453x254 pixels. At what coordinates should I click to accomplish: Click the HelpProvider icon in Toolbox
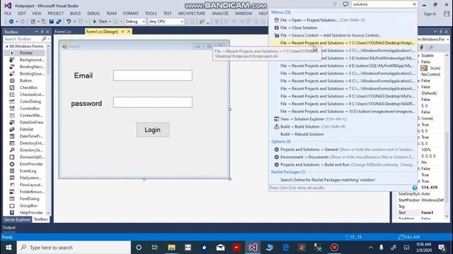pos(12,212)
